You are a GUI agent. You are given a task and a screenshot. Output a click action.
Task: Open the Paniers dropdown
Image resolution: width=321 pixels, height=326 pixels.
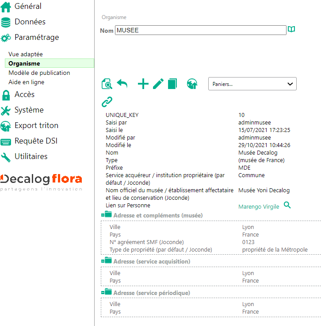coord(252,84)
